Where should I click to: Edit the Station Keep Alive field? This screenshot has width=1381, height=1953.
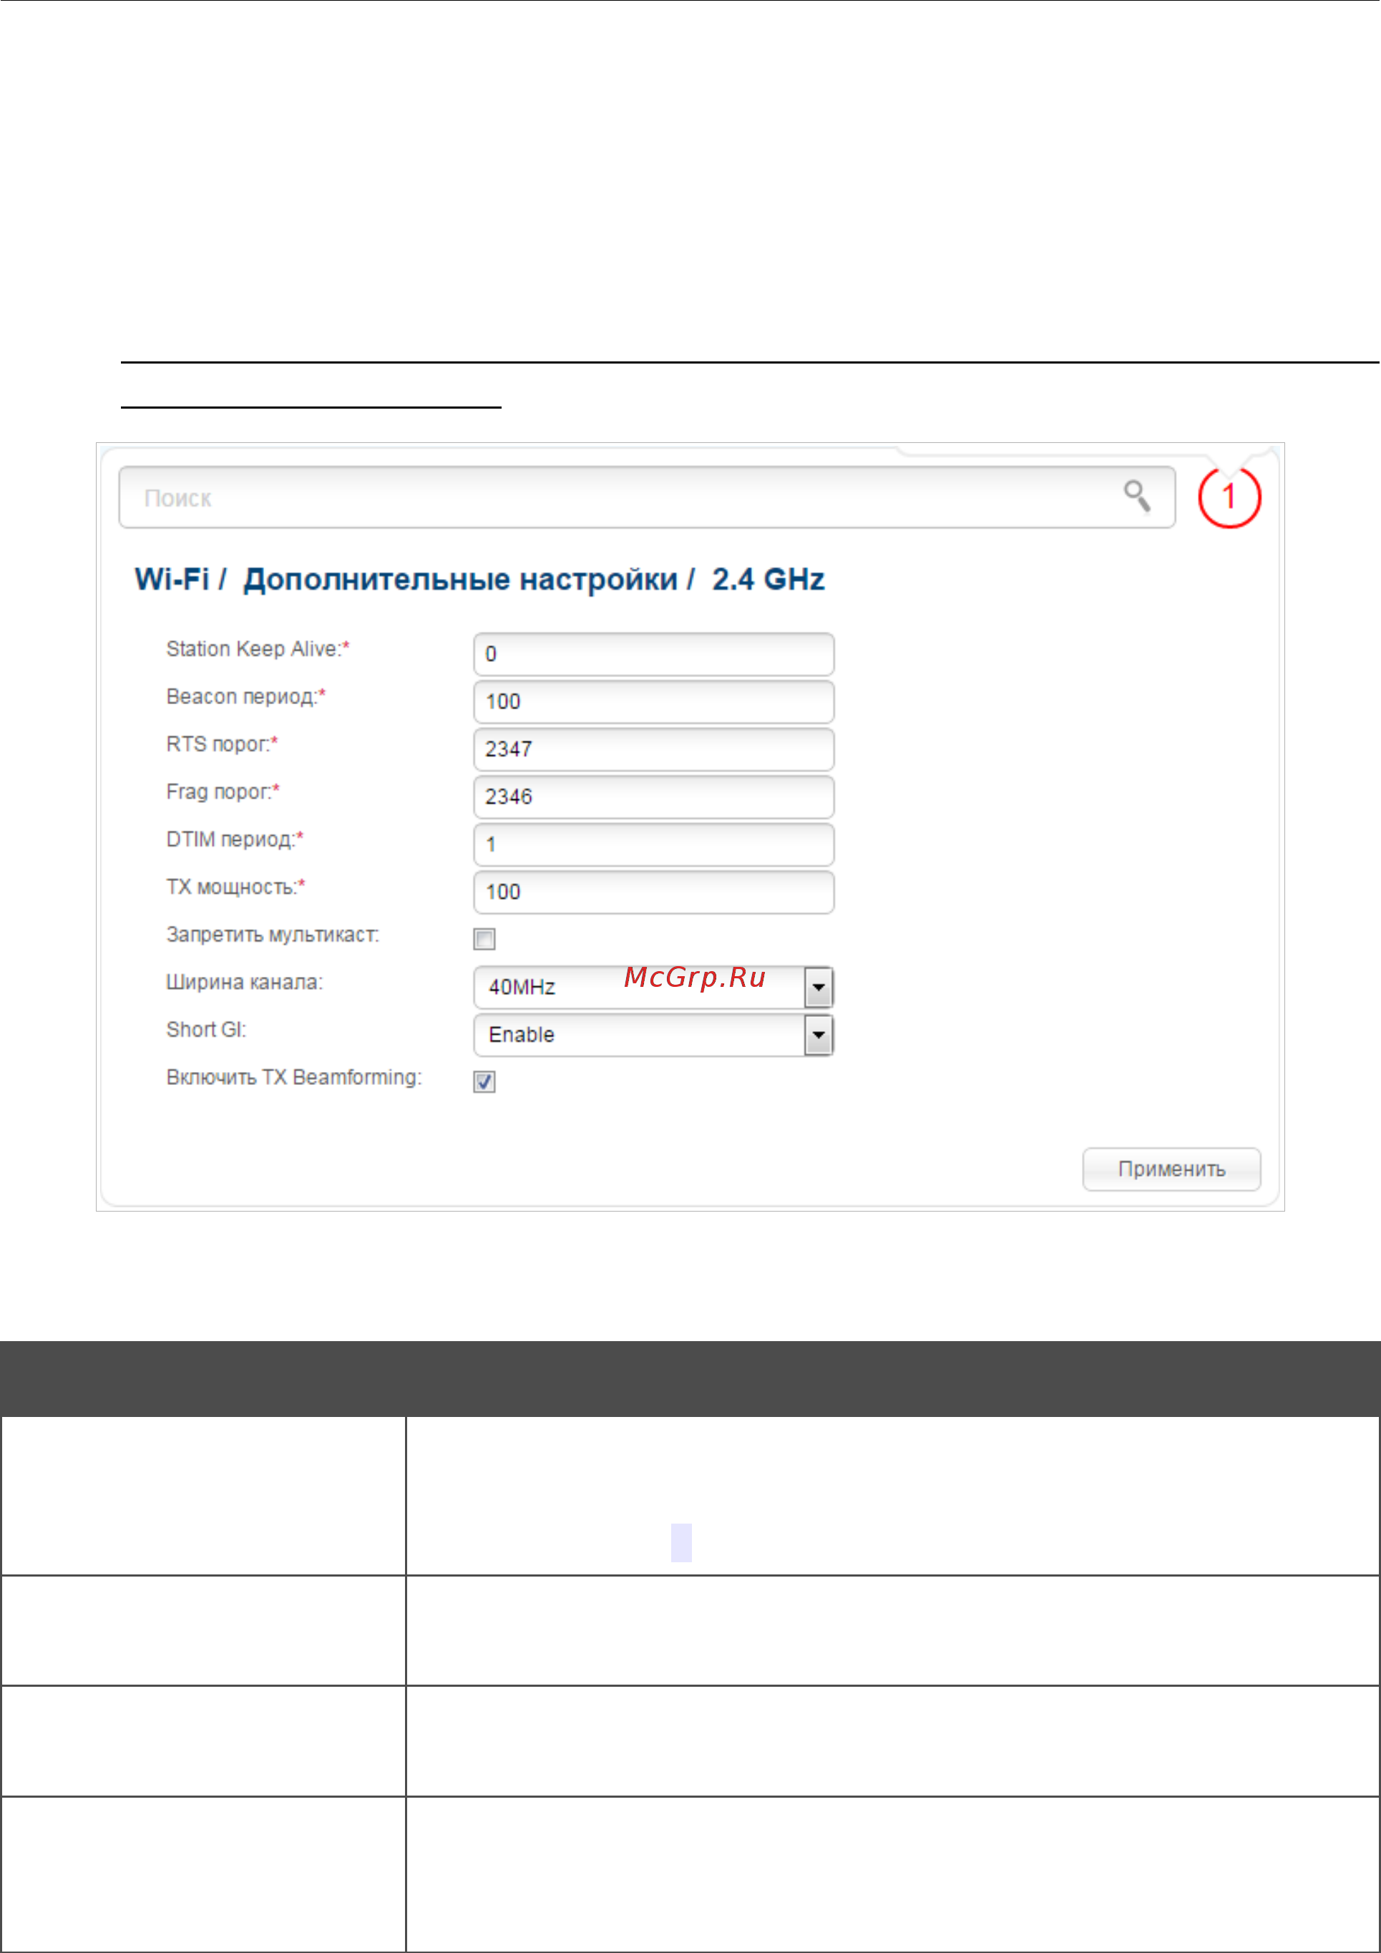point(653,654)
